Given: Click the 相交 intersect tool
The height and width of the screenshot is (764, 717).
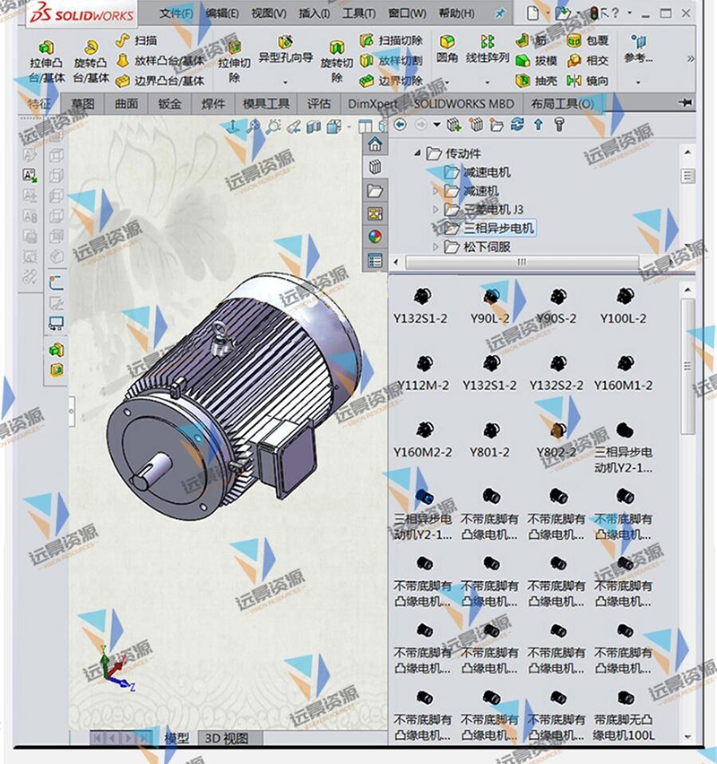Looking at the screenshot, I should [x=588, y=61].
